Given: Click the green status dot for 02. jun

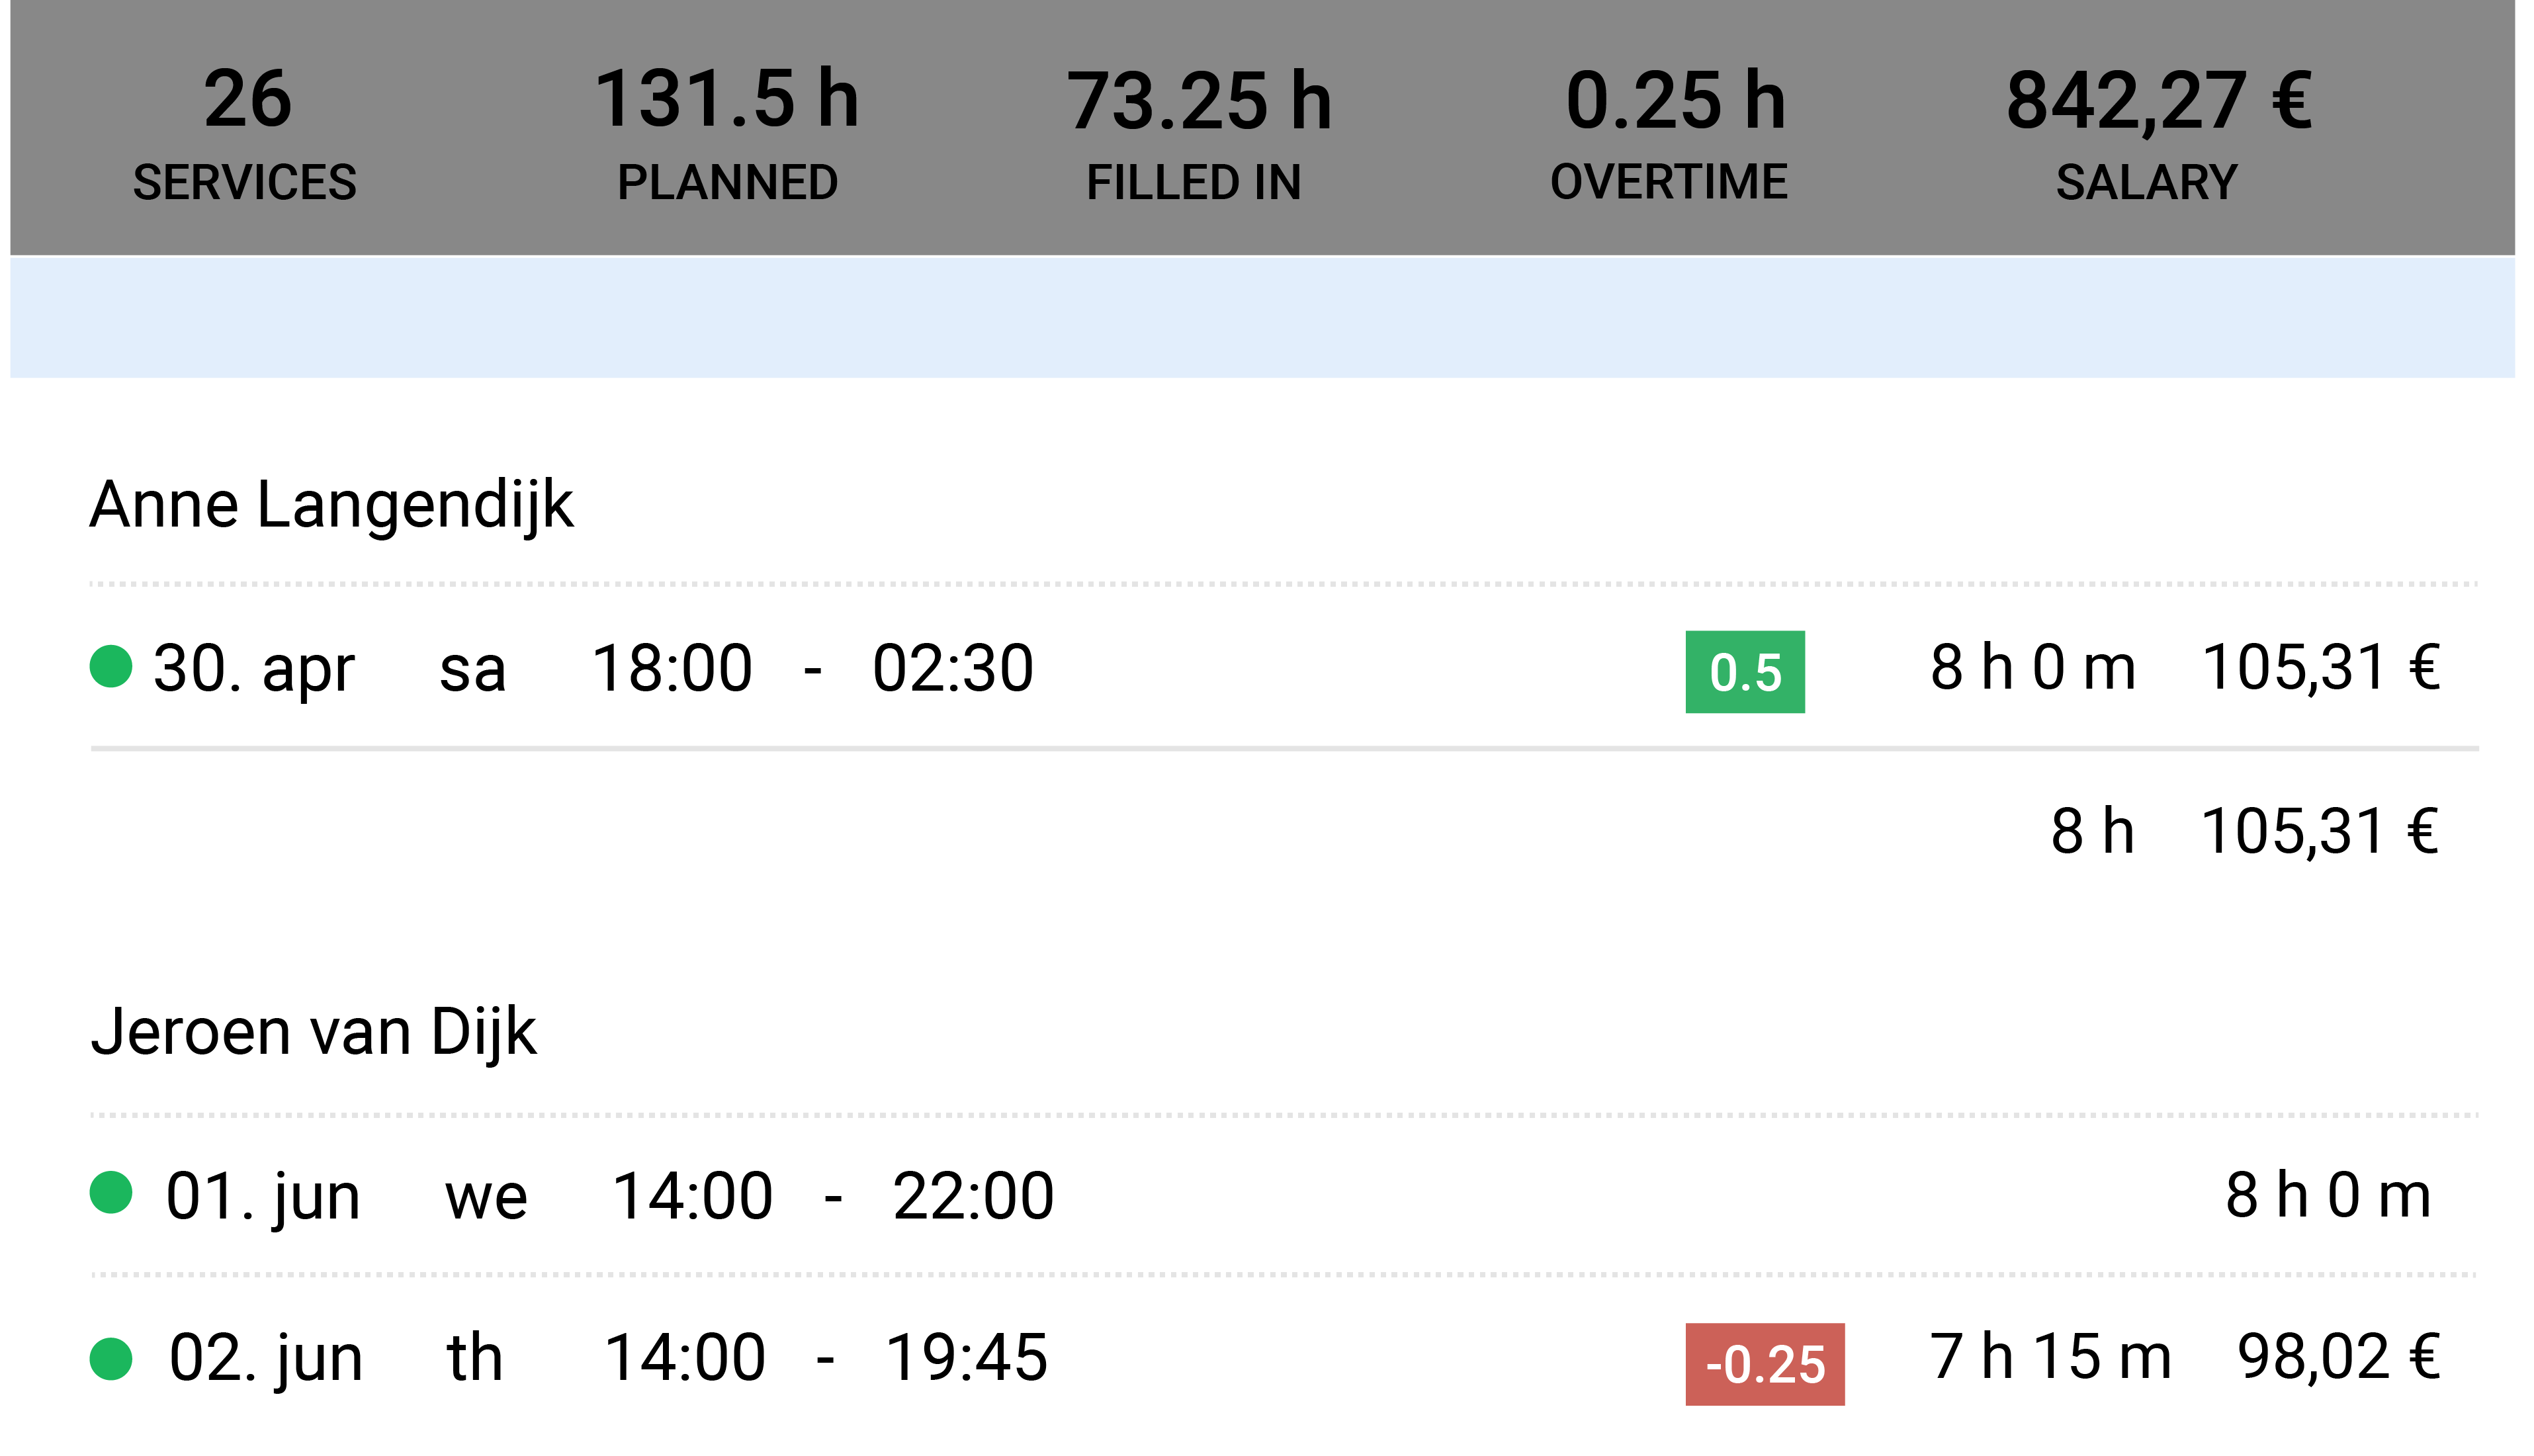Looking at the screenshot, I should click(111, 1359).
